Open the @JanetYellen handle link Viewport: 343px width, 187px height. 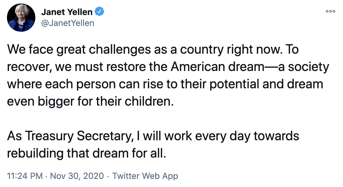point(68,23)
